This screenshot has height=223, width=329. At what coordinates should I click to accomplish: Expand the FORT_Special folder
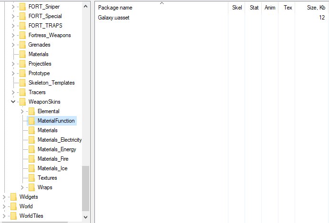point(13,16)
